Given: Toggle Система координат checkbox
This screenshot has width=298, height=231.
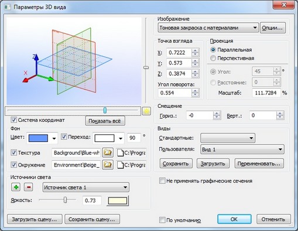Looking at the screenshot, I should [13, 120].
